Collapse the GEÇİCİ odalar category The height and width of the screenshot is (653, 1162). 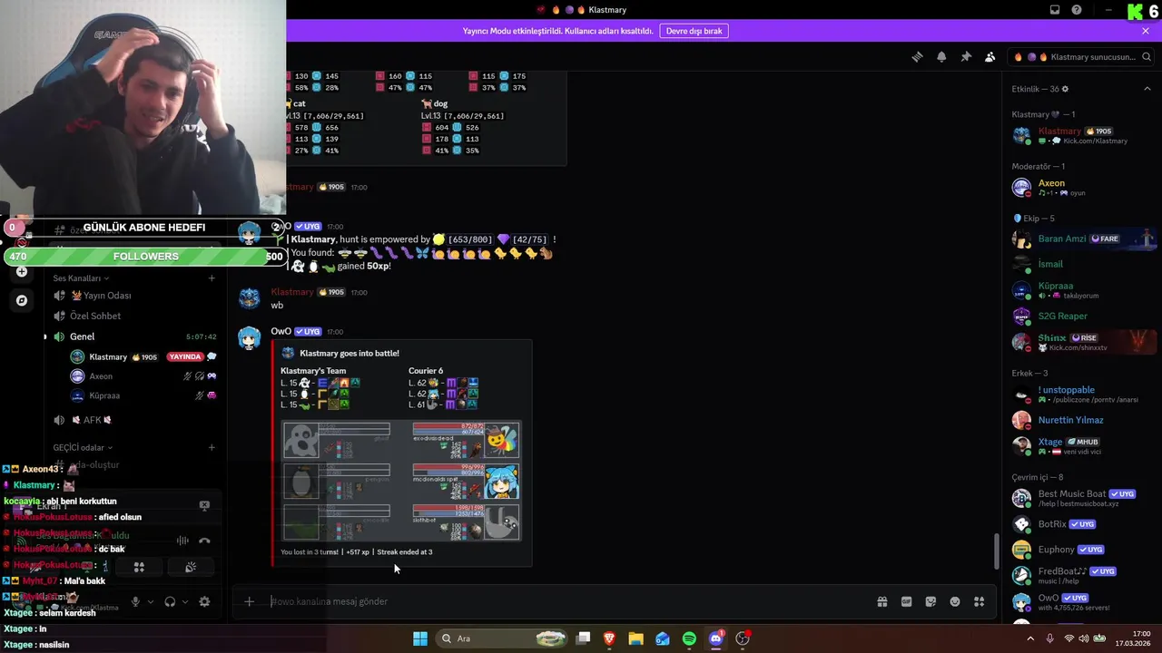(83, 447)
